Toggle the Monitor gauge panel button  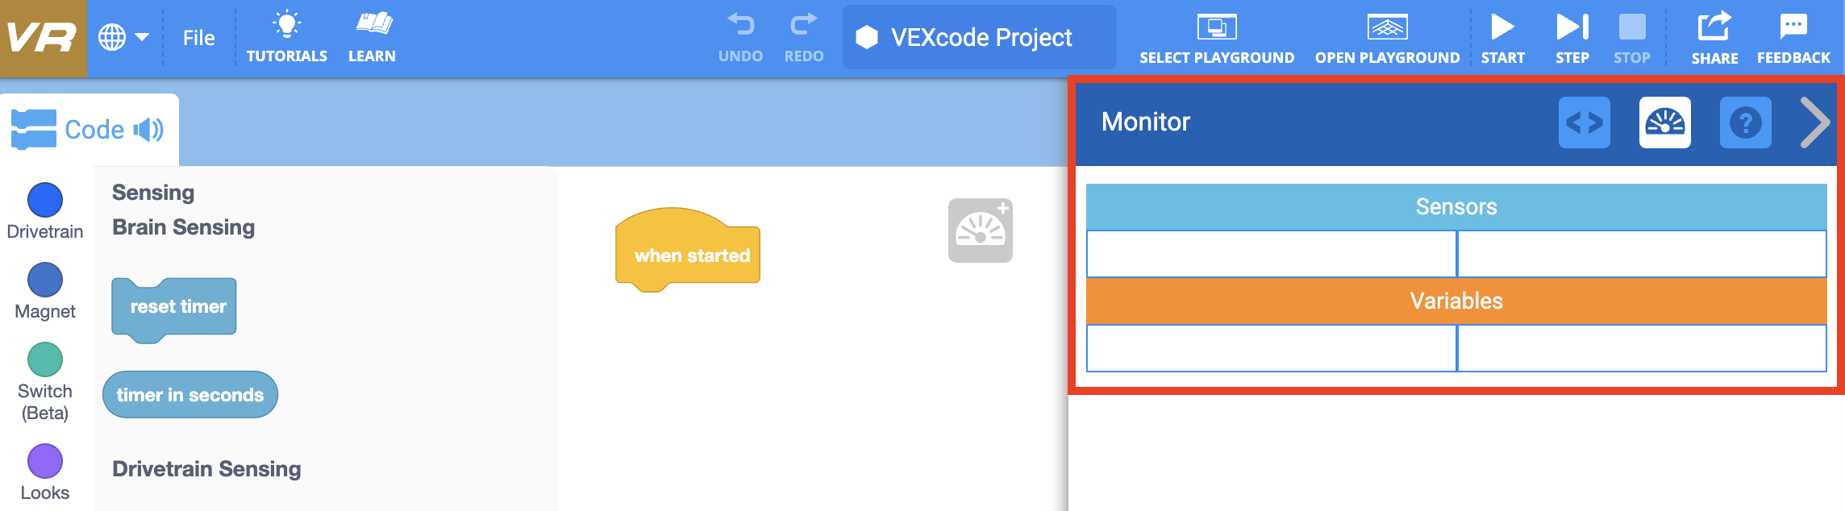[x=1664, y=123]
